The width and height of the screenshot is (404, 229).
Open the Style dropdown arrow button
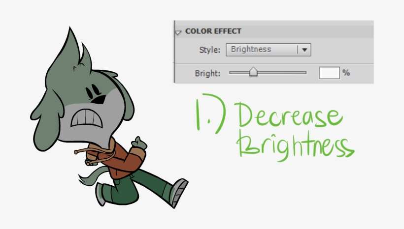(304, 49)
